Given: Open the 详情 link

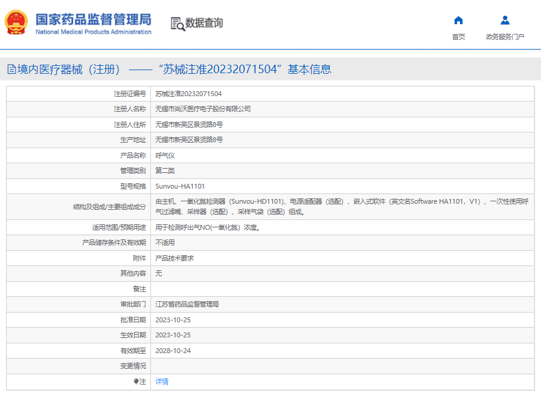Looking at the screenshot, I should pyautogui.click(x=162, y=382).
